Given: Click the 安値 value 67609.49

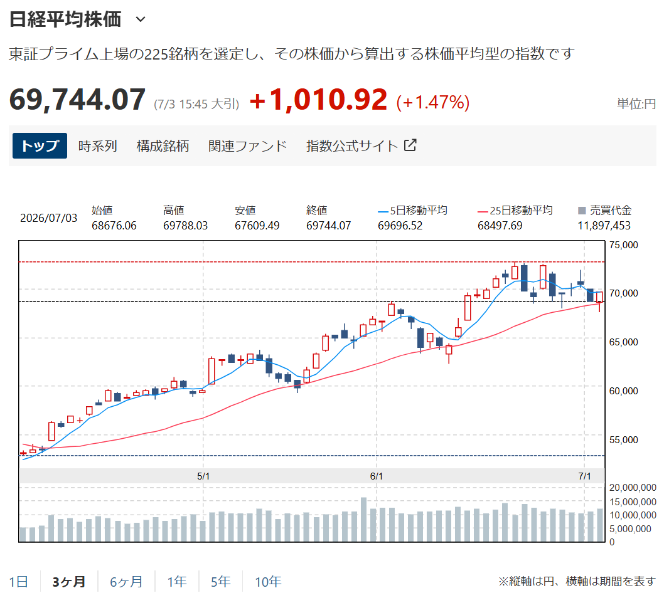Looking at the screenshot, I should click(257, 226).
